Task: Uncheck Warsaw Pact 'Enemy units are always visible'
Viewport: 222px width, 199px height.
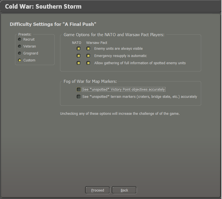Action: (88, 49)
